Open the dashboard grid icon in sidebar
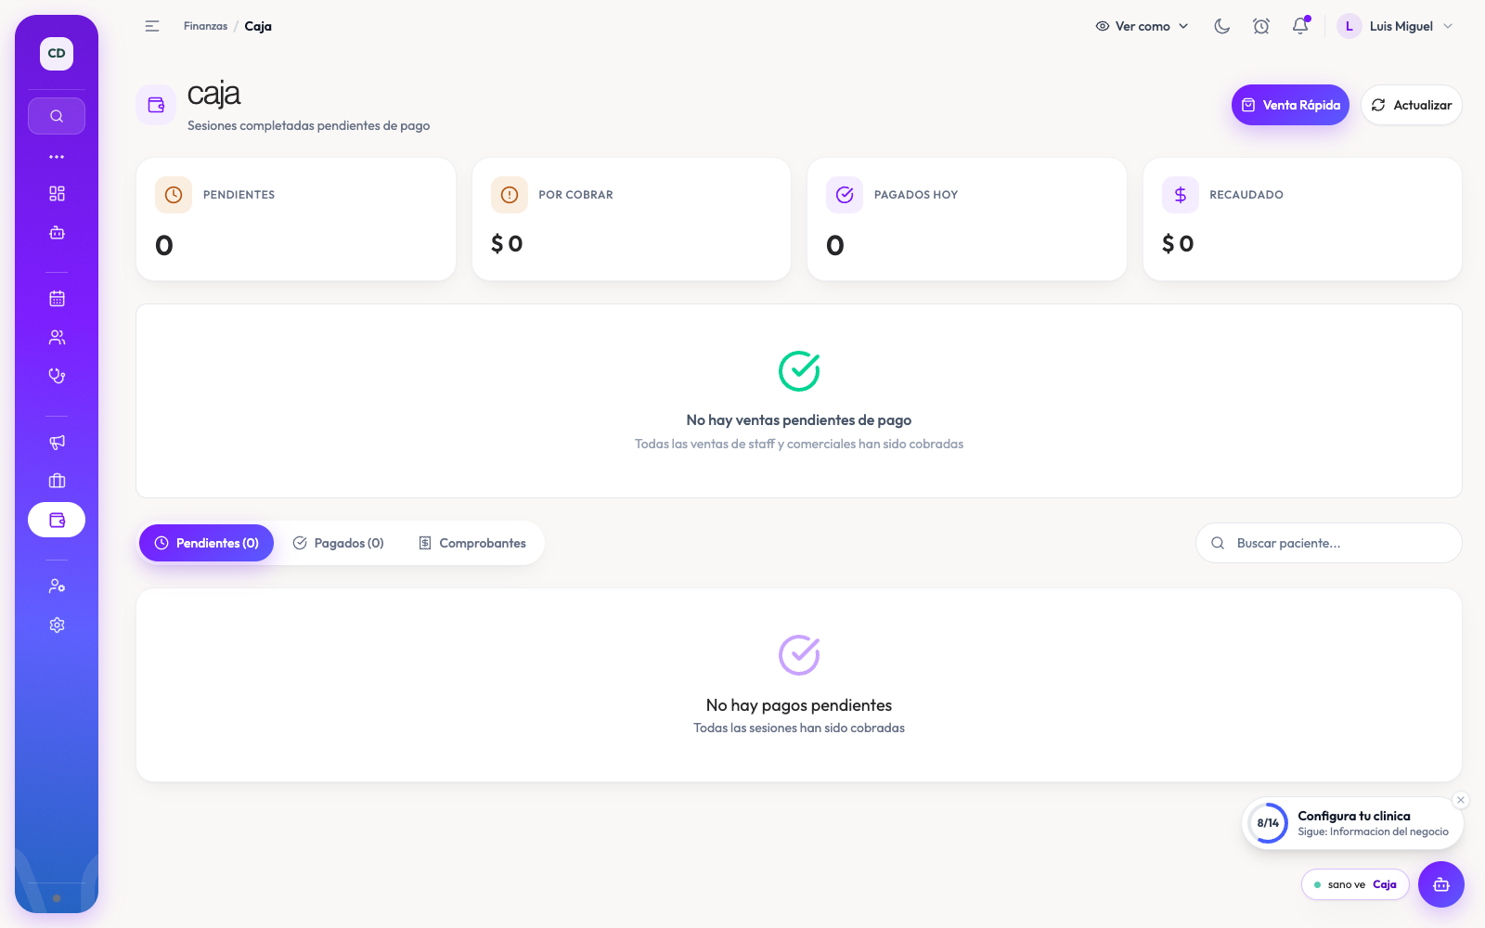Viewport: 1485px width, 928px height. point(57,193)
